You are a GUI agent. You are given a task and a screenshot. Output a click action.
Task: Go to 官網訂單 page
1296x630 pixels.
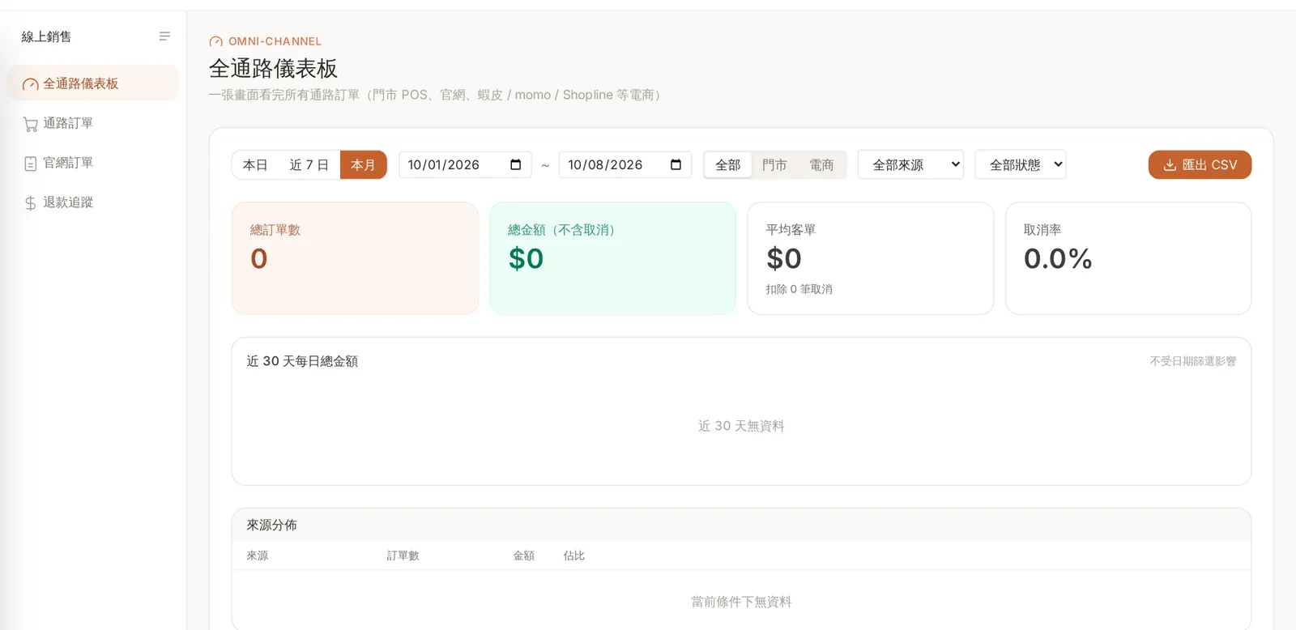pyautogui.click(x=93, y=163)
